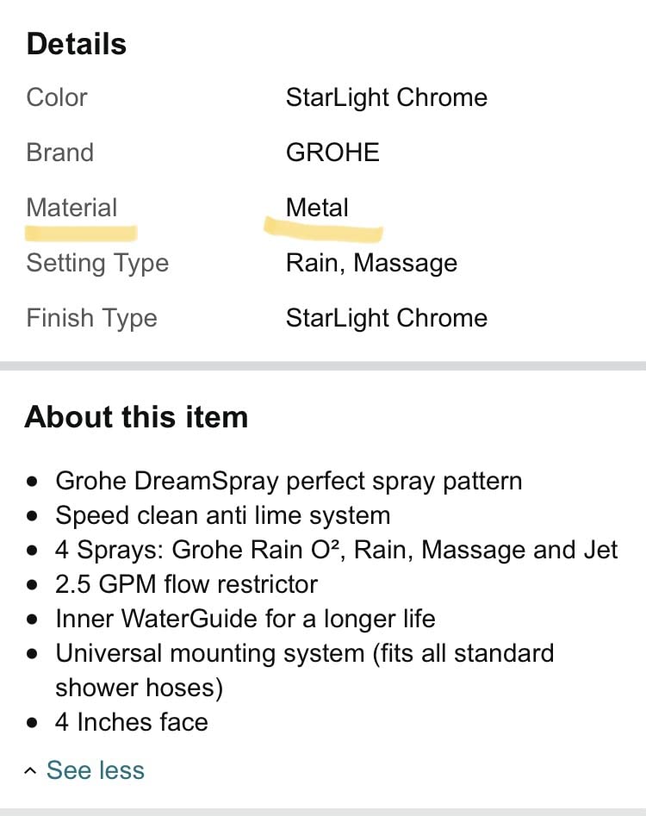Click the DreamSpray spray pattern bullet
The image size is (646, 816).
pyautogui.click(x=289, y=481)
